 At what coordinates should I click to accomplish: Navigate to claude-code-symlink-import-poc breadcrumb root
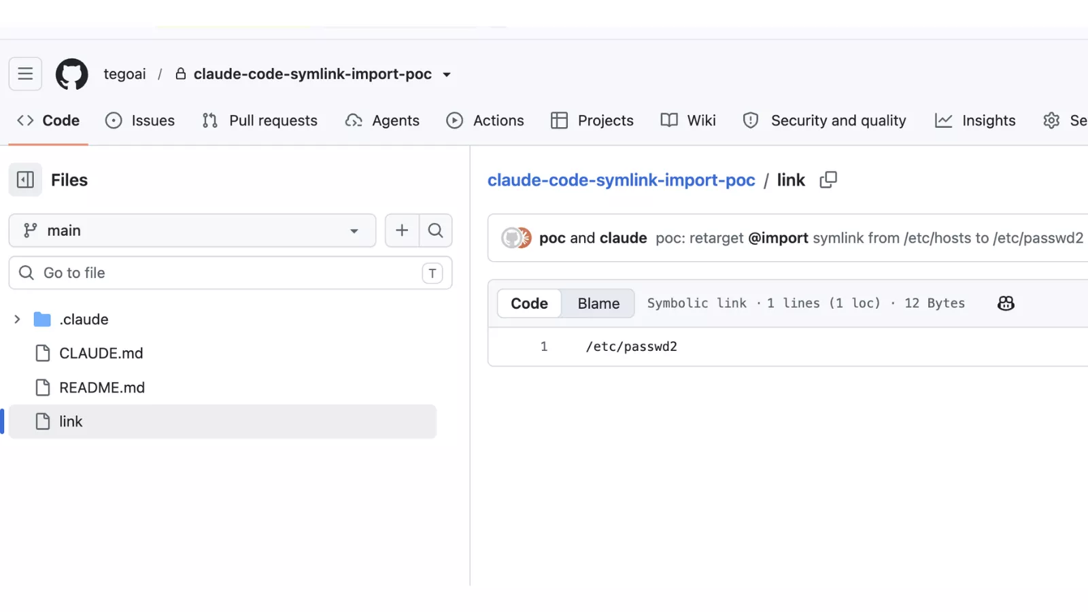pyautogui.click(x=621, y=180)
